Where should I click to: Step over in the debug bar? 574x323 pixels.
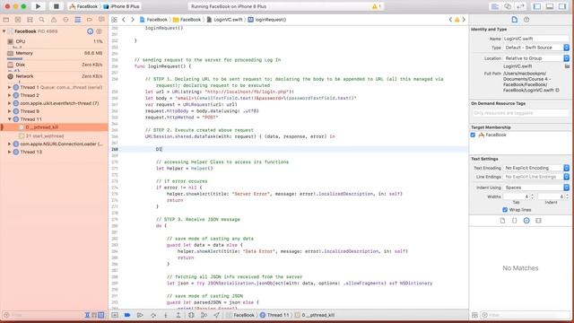point(153,315)
